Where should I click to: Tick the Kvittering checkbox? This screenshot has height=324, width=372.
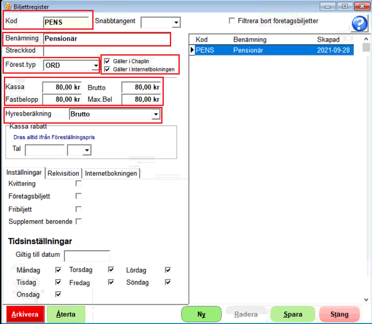(78, 184)
